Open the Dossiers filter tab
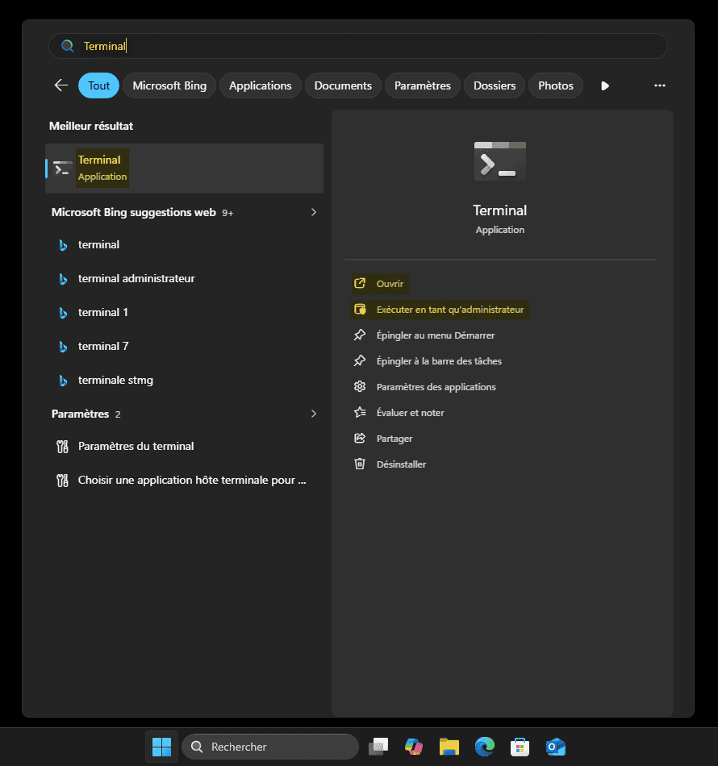 (x=495, y=85)
